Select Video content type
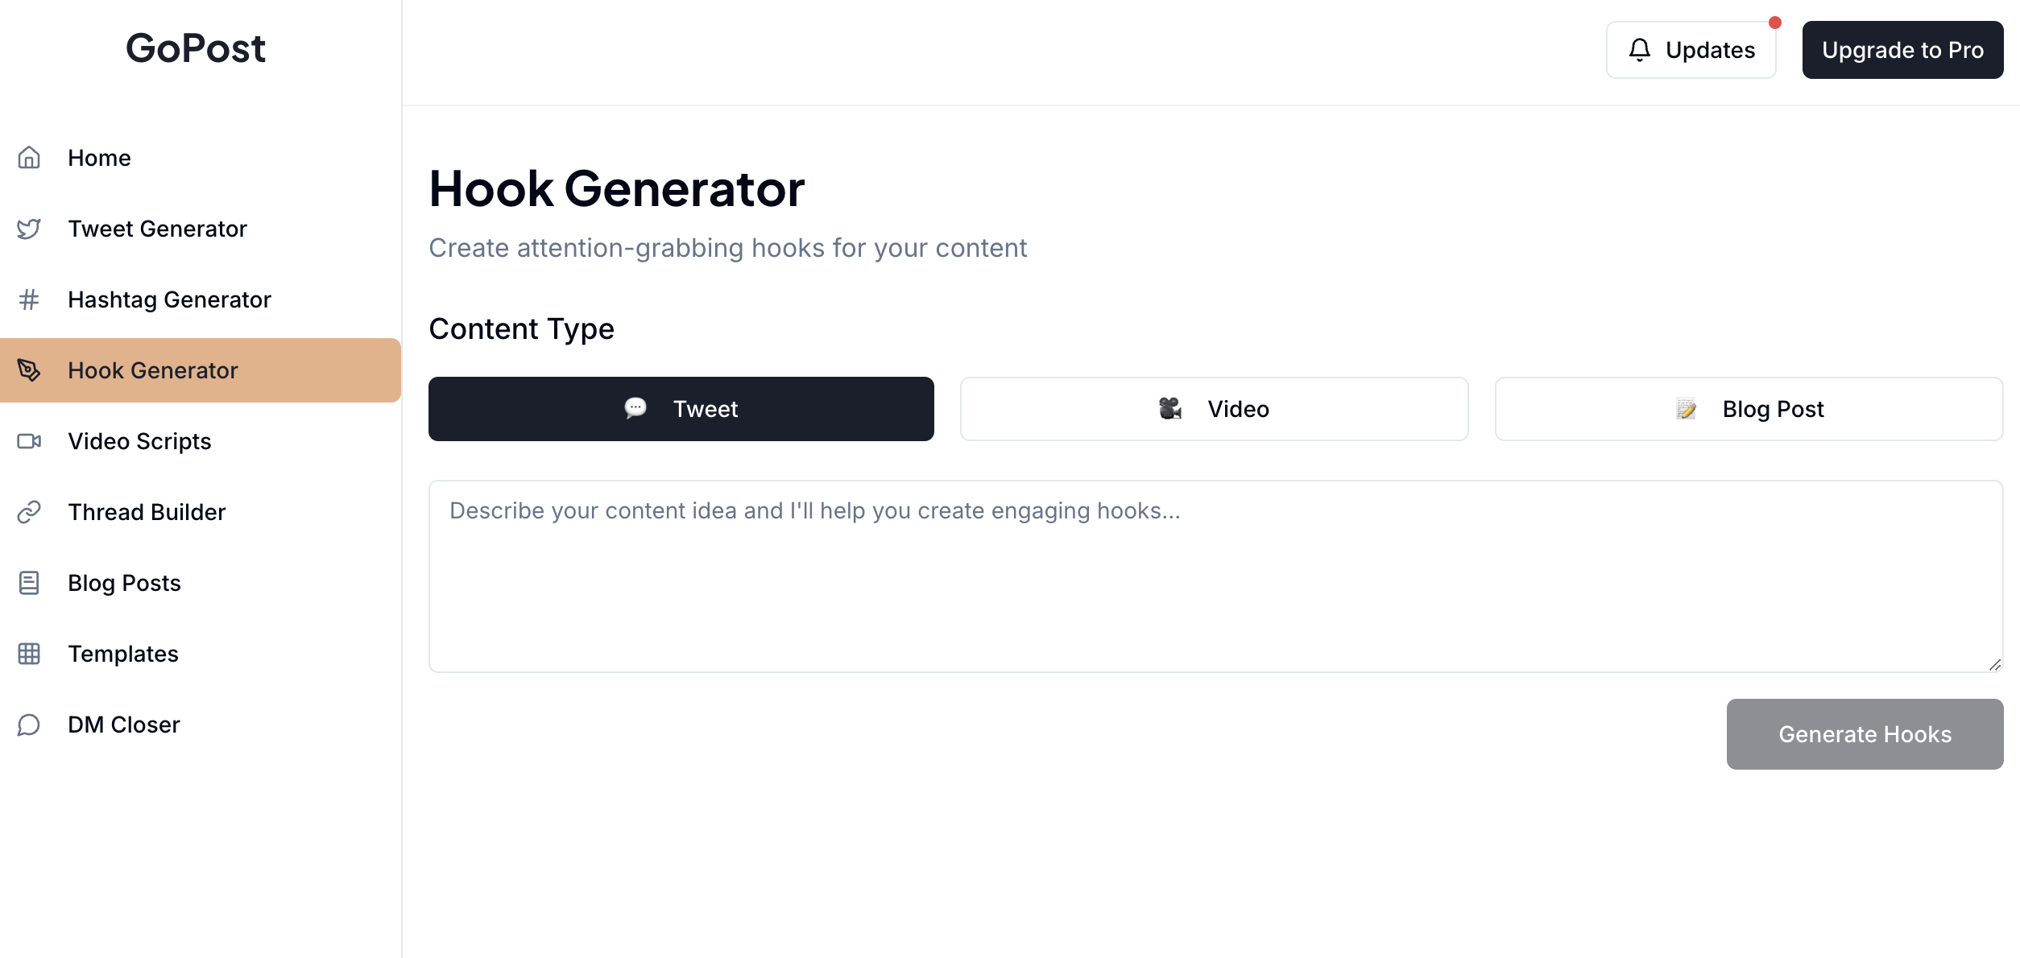This screenshot has height=958, width=2020. [1215, 409]
